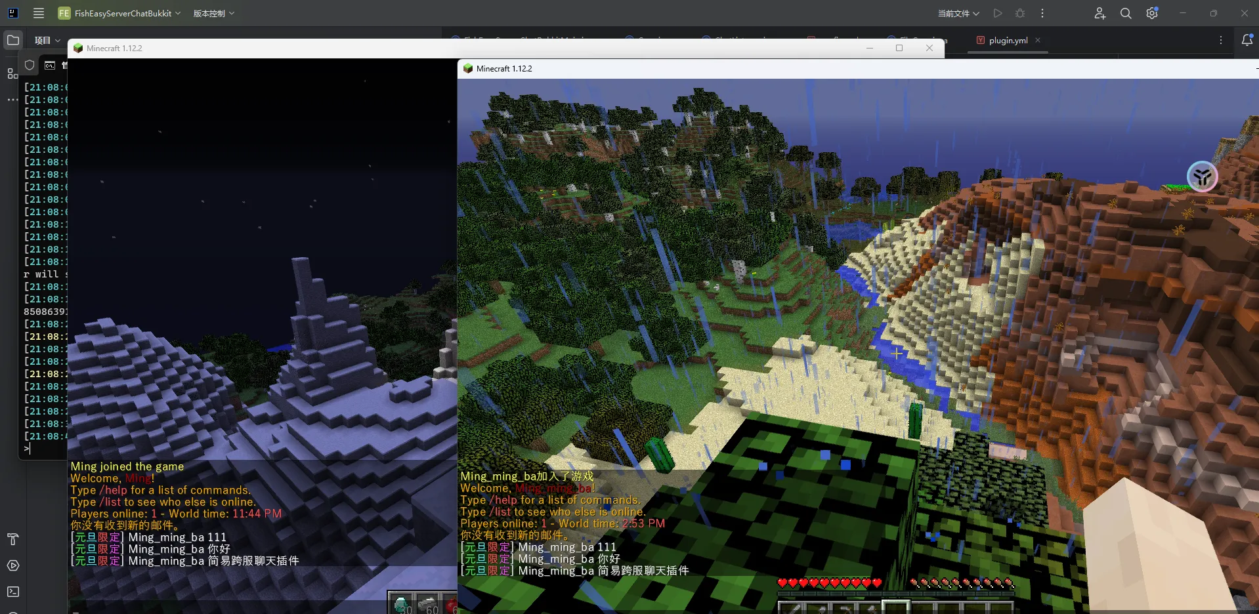This screenshot has width=1259, height=614.
Task: Open the 版本控制 version control dropdown
Action: (213, 13)
